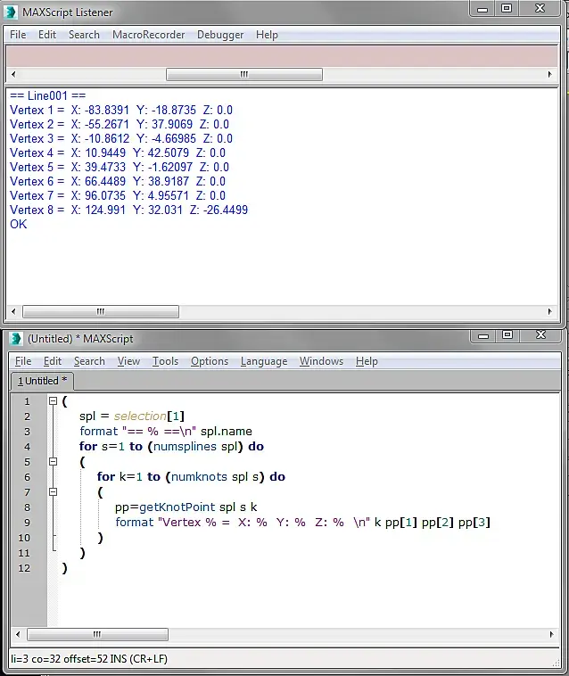Open the MacroRecorder menu
The height and width of the screenshot is (676, 569).
[x=148, y=35]
